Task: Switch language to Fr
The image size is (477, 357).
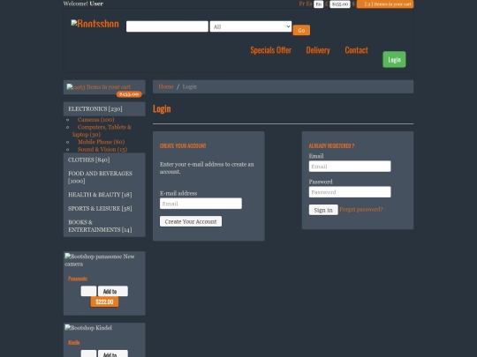Action: point(302,4)
